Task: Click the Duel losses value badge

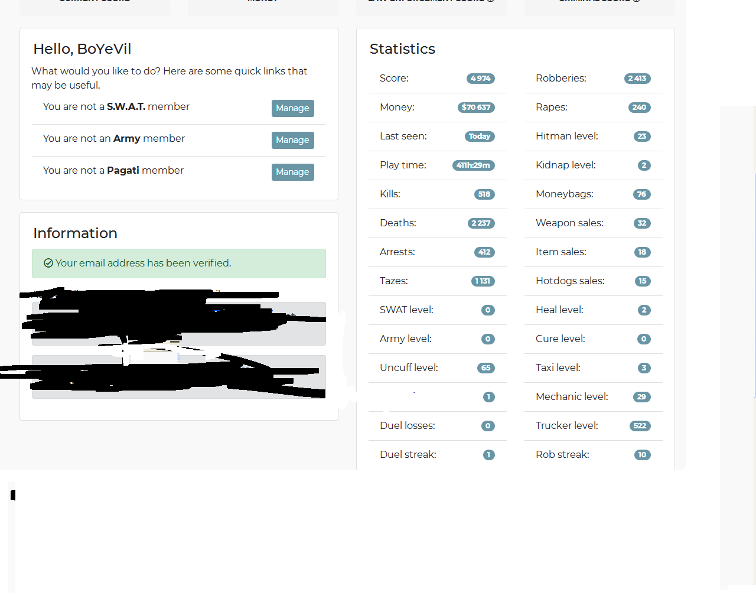Action: (488, 426)
